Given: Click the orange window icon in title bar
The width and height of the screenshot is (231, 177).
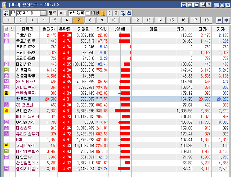Looking at the screenshot, I should click(4, 5).
